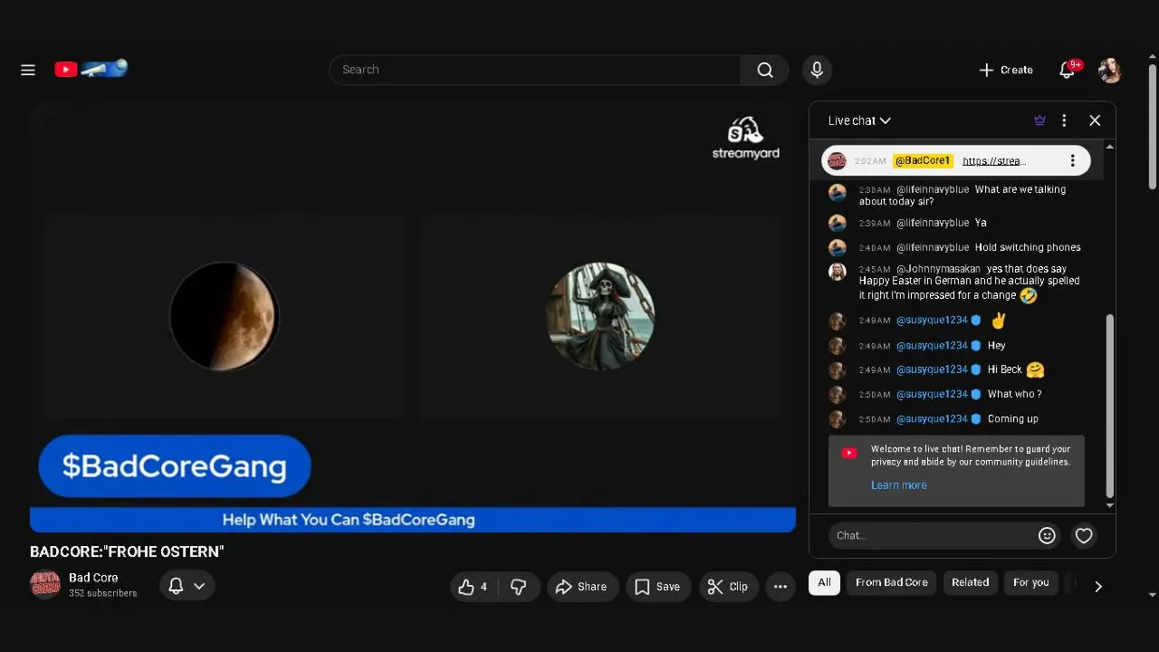Click the search magnifier button
Screen dimensions: 1159x652
[x=765, y=70]
